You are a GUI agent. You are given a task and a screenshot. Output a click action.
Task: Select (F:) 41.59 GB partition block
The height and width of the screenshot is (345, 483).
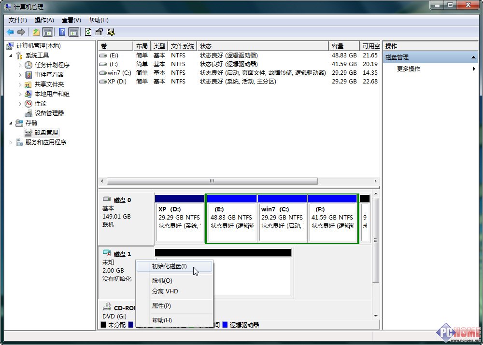tap(332, 219)
